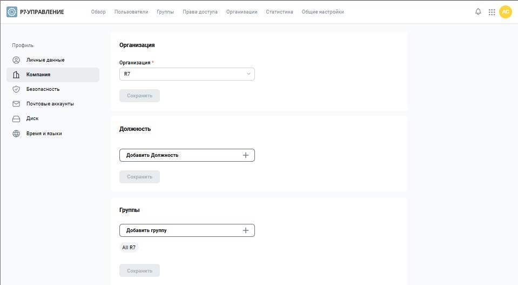Open Общие настройки in top navigation
The width and height of the screenshot is (518, 285).
323,12
